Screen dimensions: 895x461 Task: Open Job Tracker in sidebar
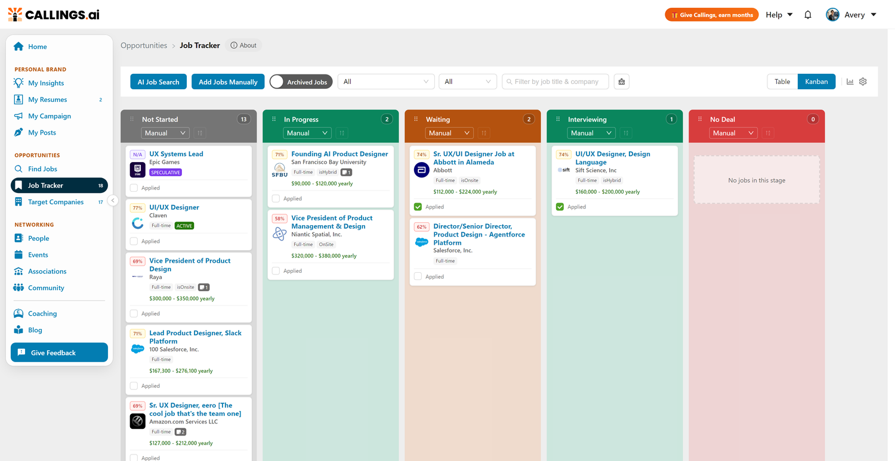pyautogui.click(x=59, y=185)
